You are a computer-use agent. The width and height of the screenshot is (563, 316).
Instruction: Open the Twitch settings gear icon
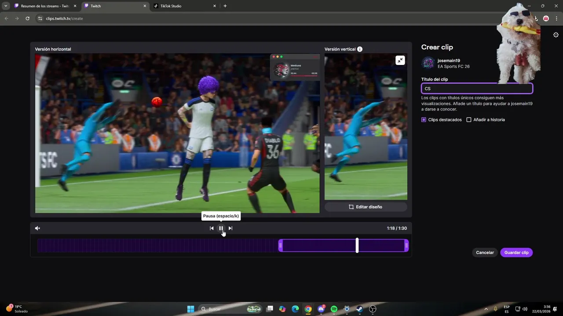[x=556, y=35]
